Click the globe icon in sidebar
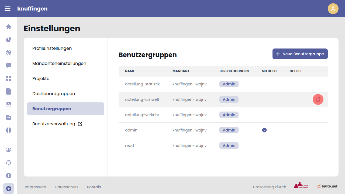 pos(9,53)
